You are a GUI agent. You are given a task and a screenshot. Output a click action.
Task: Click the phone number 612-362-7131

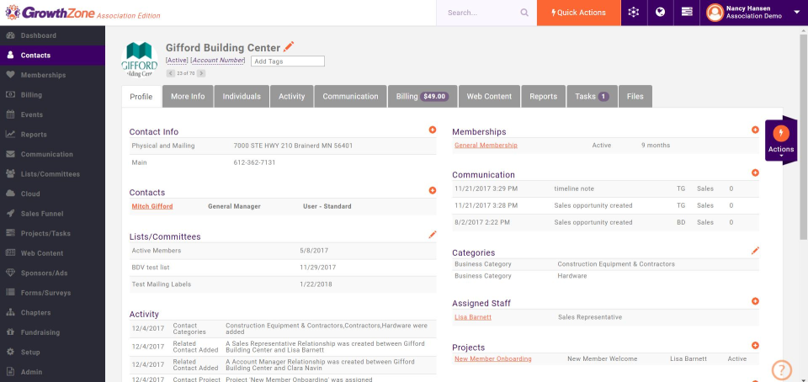click(x=254, y=162)
